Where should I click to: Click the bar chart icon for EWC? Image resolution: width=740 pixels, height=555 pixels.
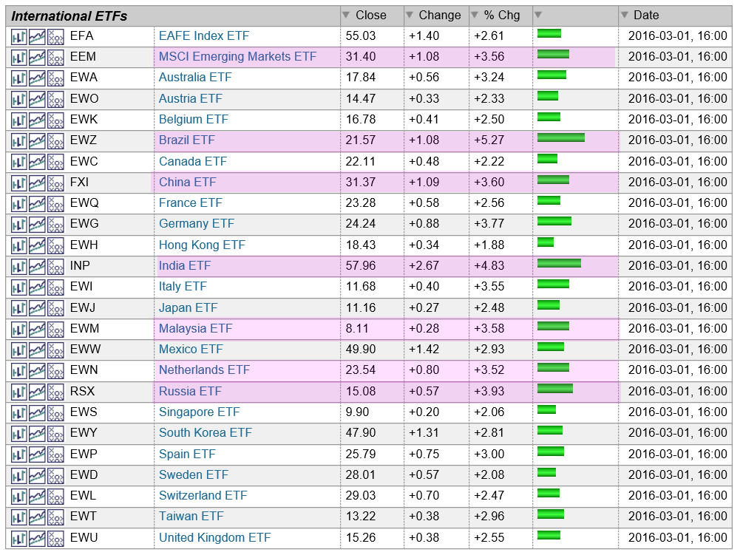coord(19,162)
